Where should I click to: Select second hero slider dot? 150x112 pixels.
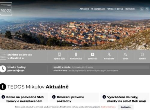point(76,45)
